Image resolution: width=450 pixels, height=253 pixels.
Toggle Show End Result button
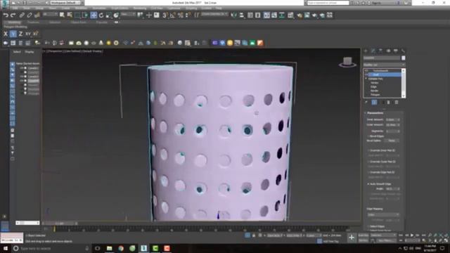click(x=374, y=102)
